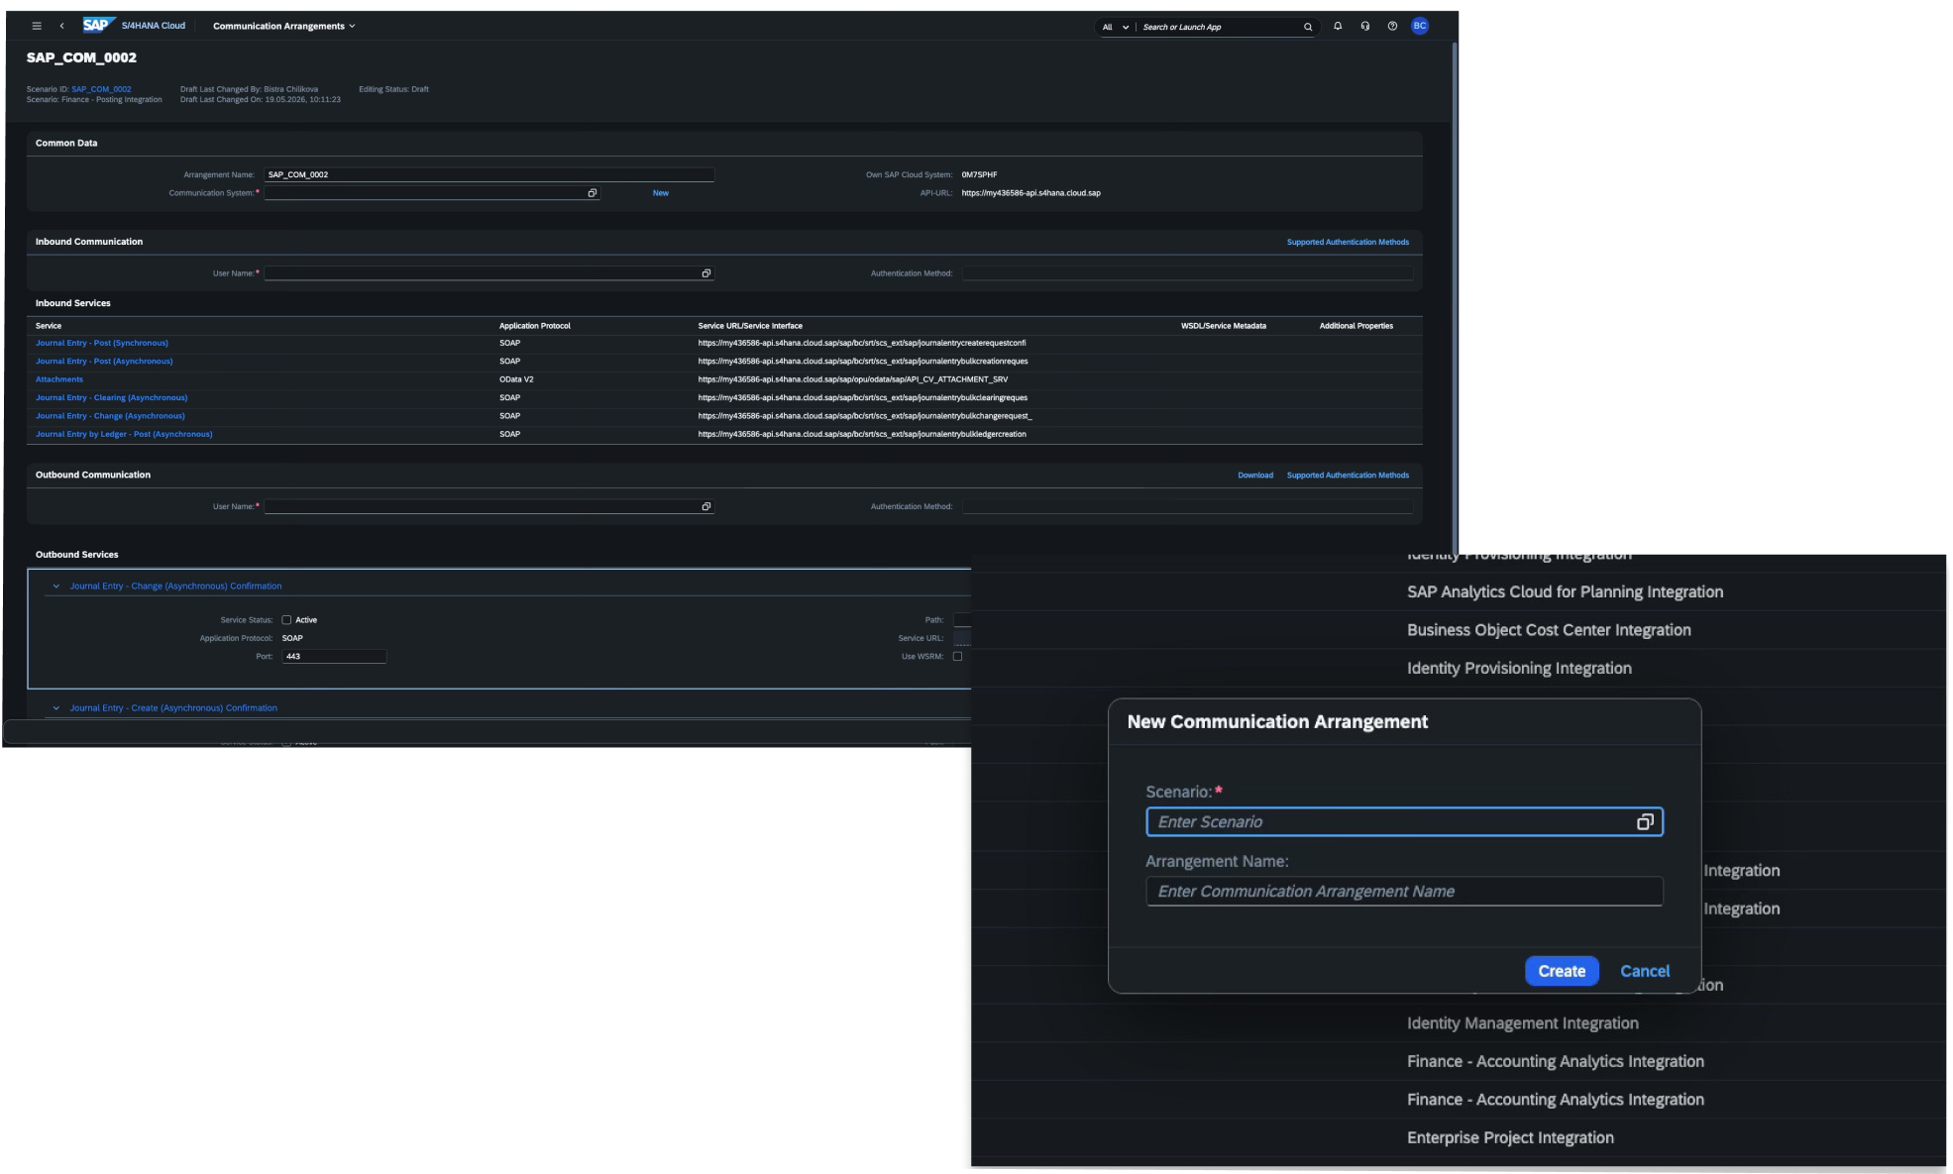This screenshot has width=1953, height=1174.
Task: Click the back arrow in the shell header
Action: click(61, 26)
